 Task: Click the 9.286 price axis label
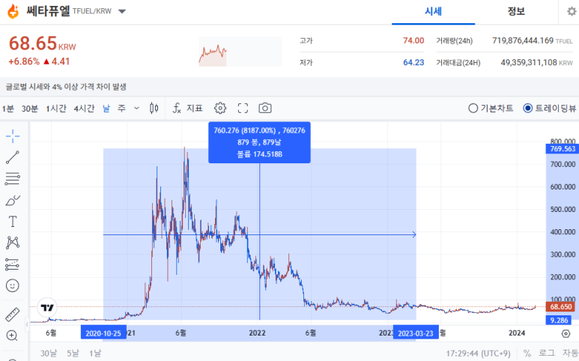pyautogui.click(x=559, y=320)
